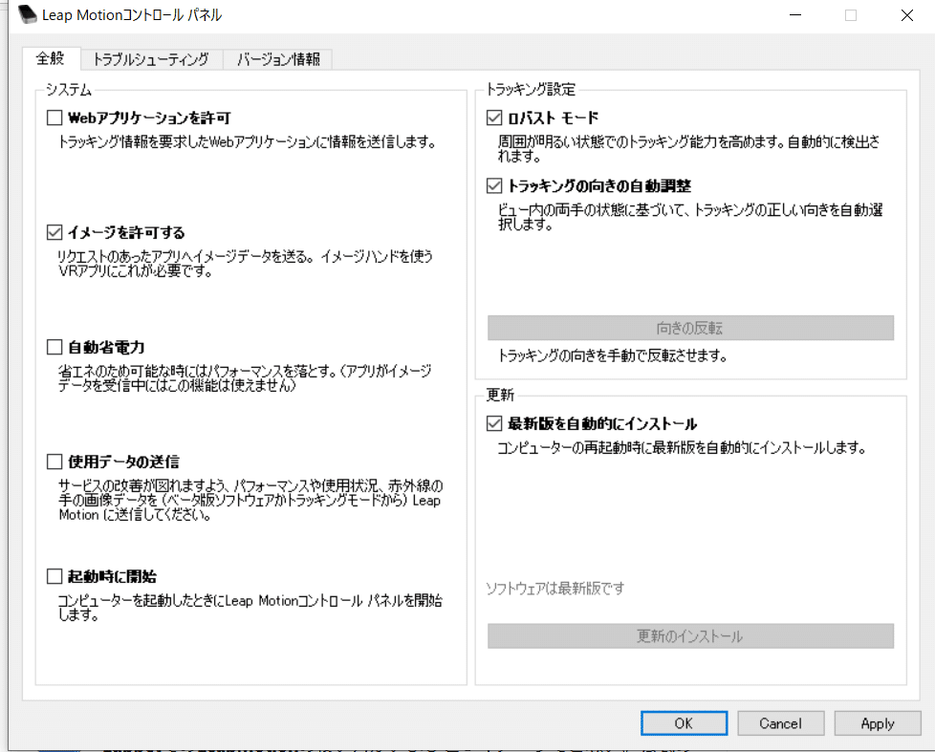Screen dimensions: 935x752
Task: Click the ソフトウェアは最新版です status text
Action: (x=555, y=589)
